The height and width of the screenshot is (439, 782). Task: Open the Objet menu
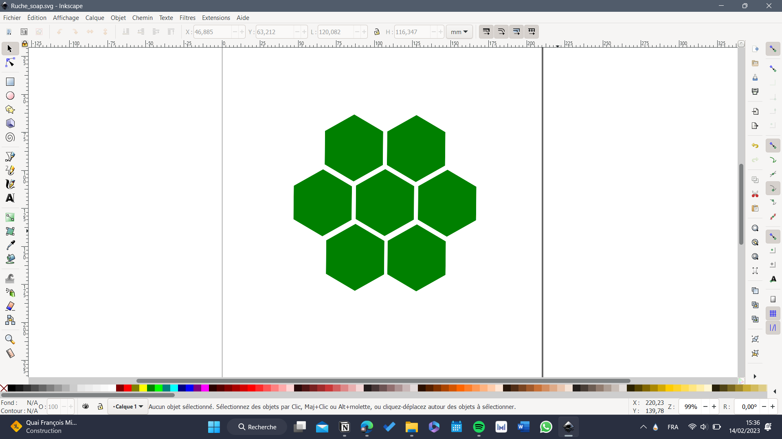118,18
